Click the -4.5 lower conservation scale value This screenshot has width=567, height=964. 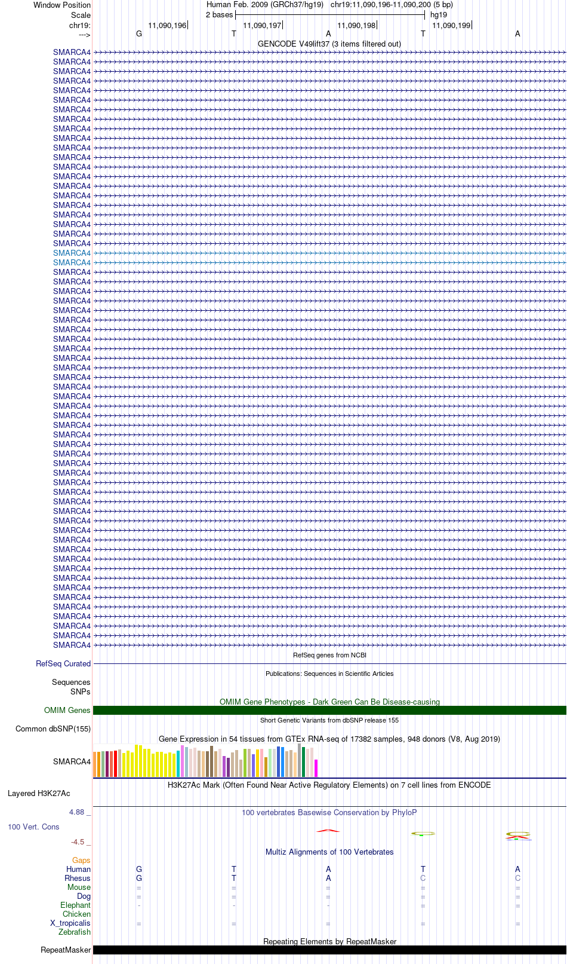tap(78, 841)
